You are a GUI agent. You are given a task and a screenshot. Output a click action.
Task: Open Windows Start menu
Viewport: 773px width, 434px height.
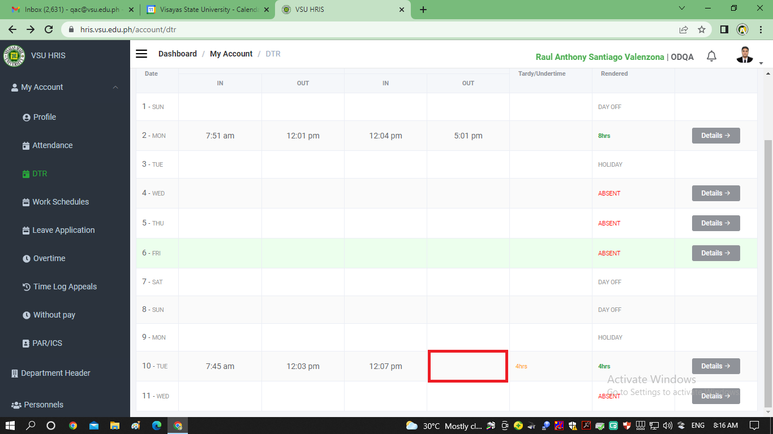click(x=10, y=426)
